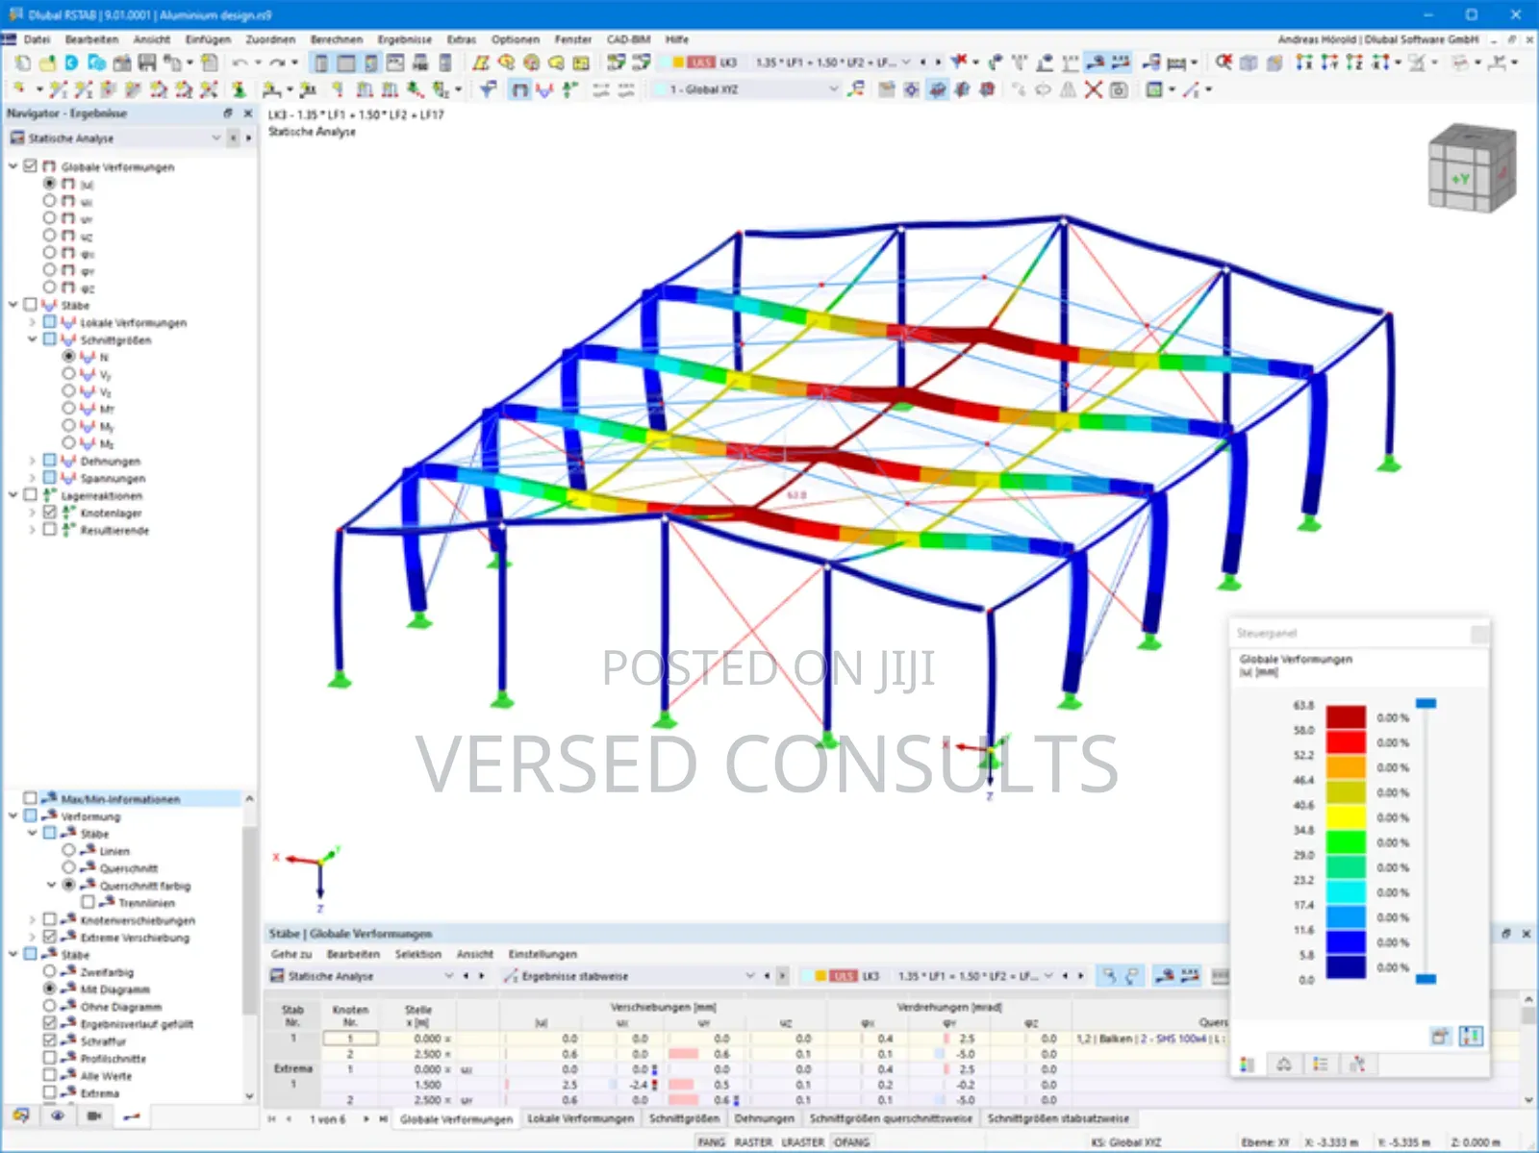Uncheck the Knotenlager checkbox
Screen dimensions: 1539x1153
click(49, 513)
